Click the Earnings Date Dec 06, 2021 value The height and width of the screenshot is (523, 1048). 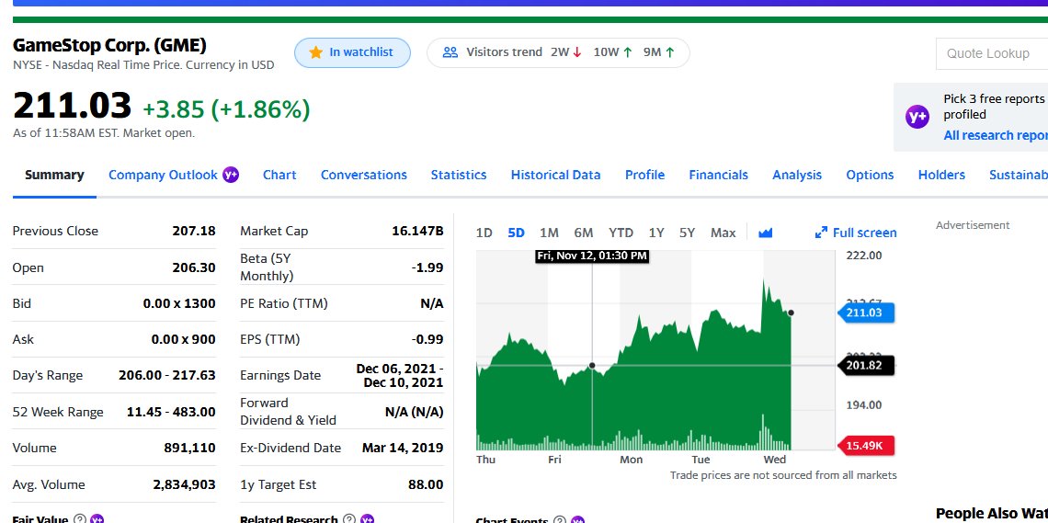pyautogui.click(x=400, y=375)
